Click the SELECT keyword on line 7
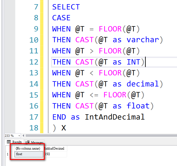The width and height of the screenshot is (177, 166). [x=66, y=7]
